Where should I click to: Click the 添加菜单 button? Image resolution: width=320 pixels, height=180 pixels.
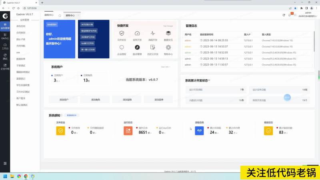[x=158, y=100]
